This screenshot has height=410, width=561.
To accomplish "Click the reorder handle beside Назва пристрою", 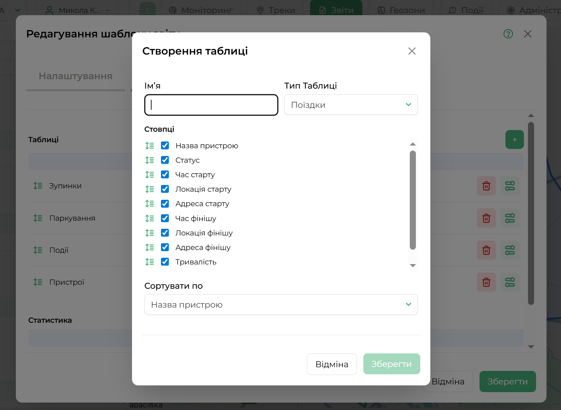I will (150, 146).
